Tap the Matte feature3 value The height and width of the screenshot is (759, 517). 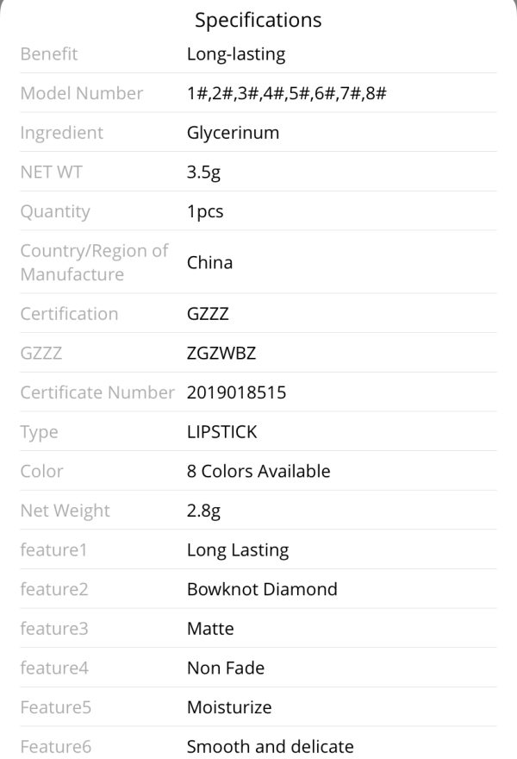210,629
